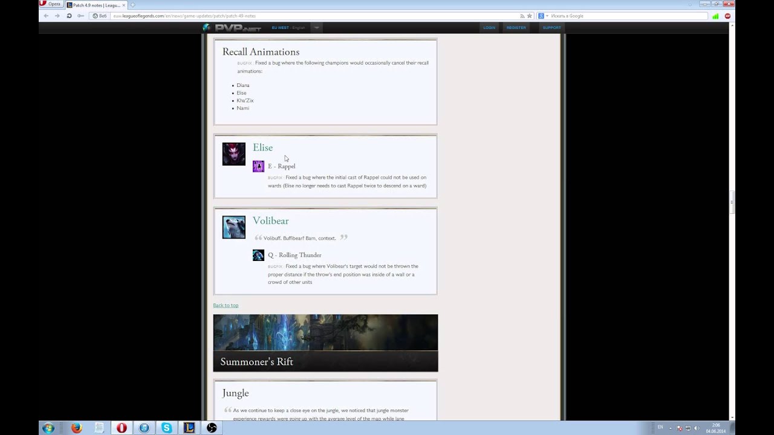Click the Volibear champion portrait
The height and width of the screenshot is (435, 774).
(233, 227)
